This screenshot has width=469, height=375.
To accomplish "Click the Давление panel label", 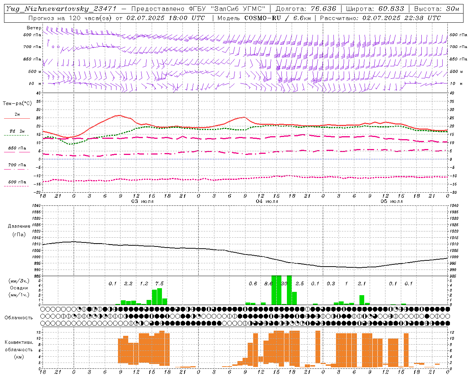I will click(x=19, y=226).
